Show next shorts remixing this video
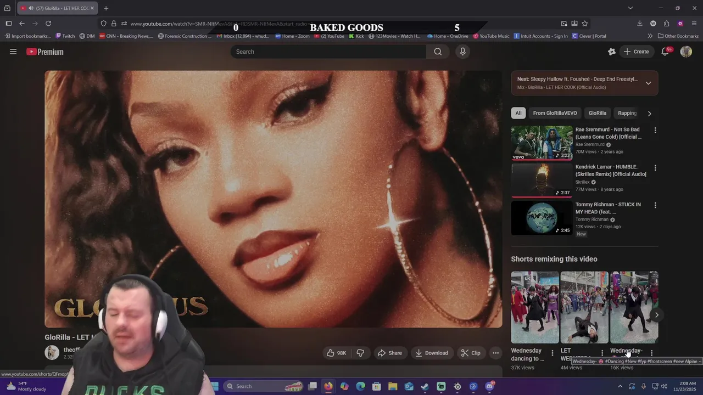This screenshot has height=395, width=703. (656, 315)
